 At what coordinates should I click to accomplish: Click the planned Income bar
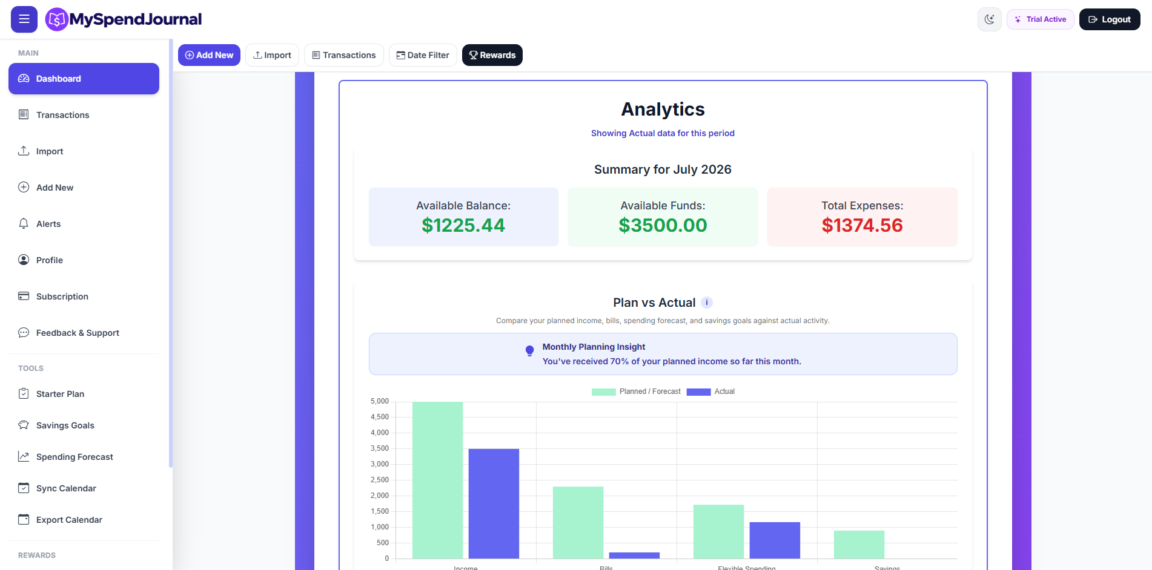coord(437,480)
